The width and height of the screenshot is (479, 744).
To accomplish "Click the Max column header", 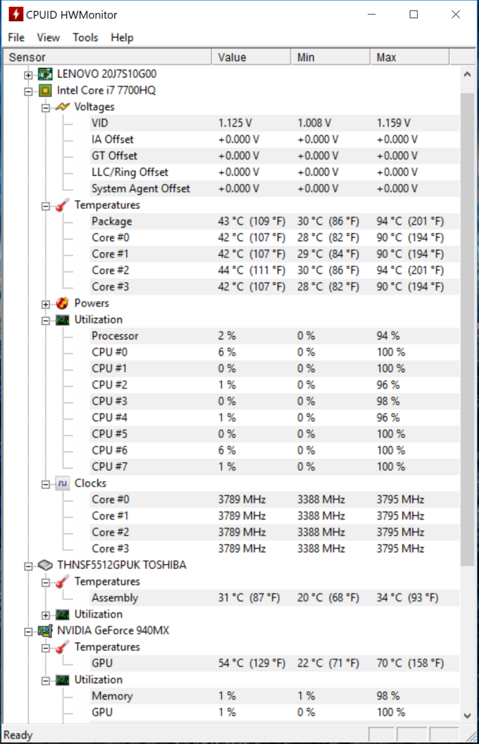I will 410,57.
